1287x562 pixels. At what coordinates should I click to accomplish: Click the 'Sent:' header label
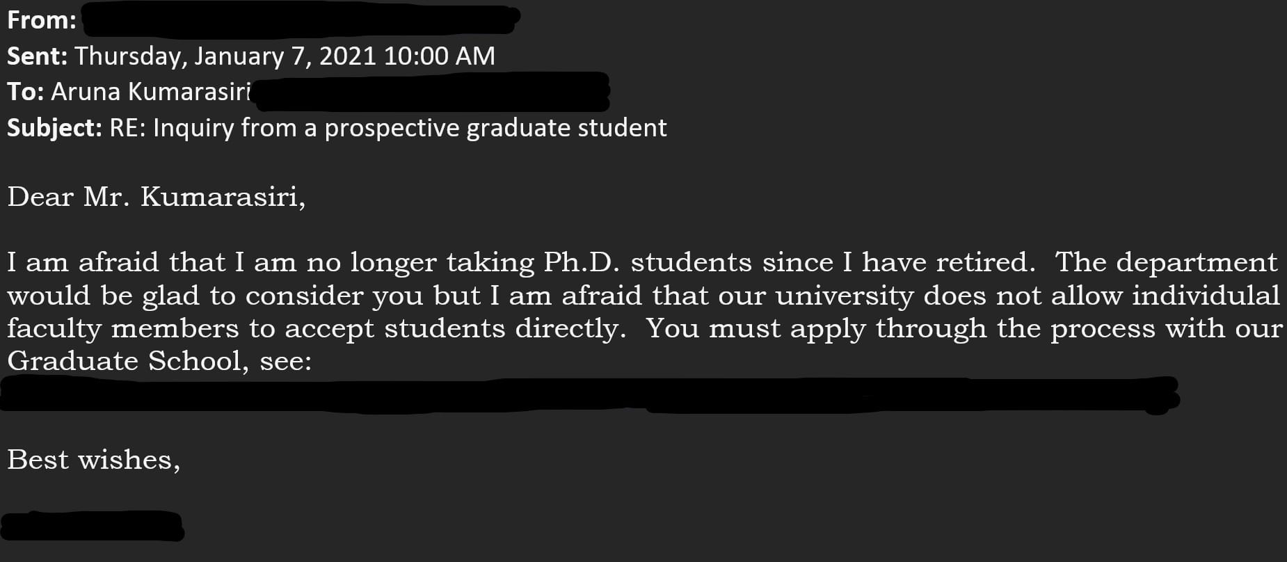click(x=37, y=56)
